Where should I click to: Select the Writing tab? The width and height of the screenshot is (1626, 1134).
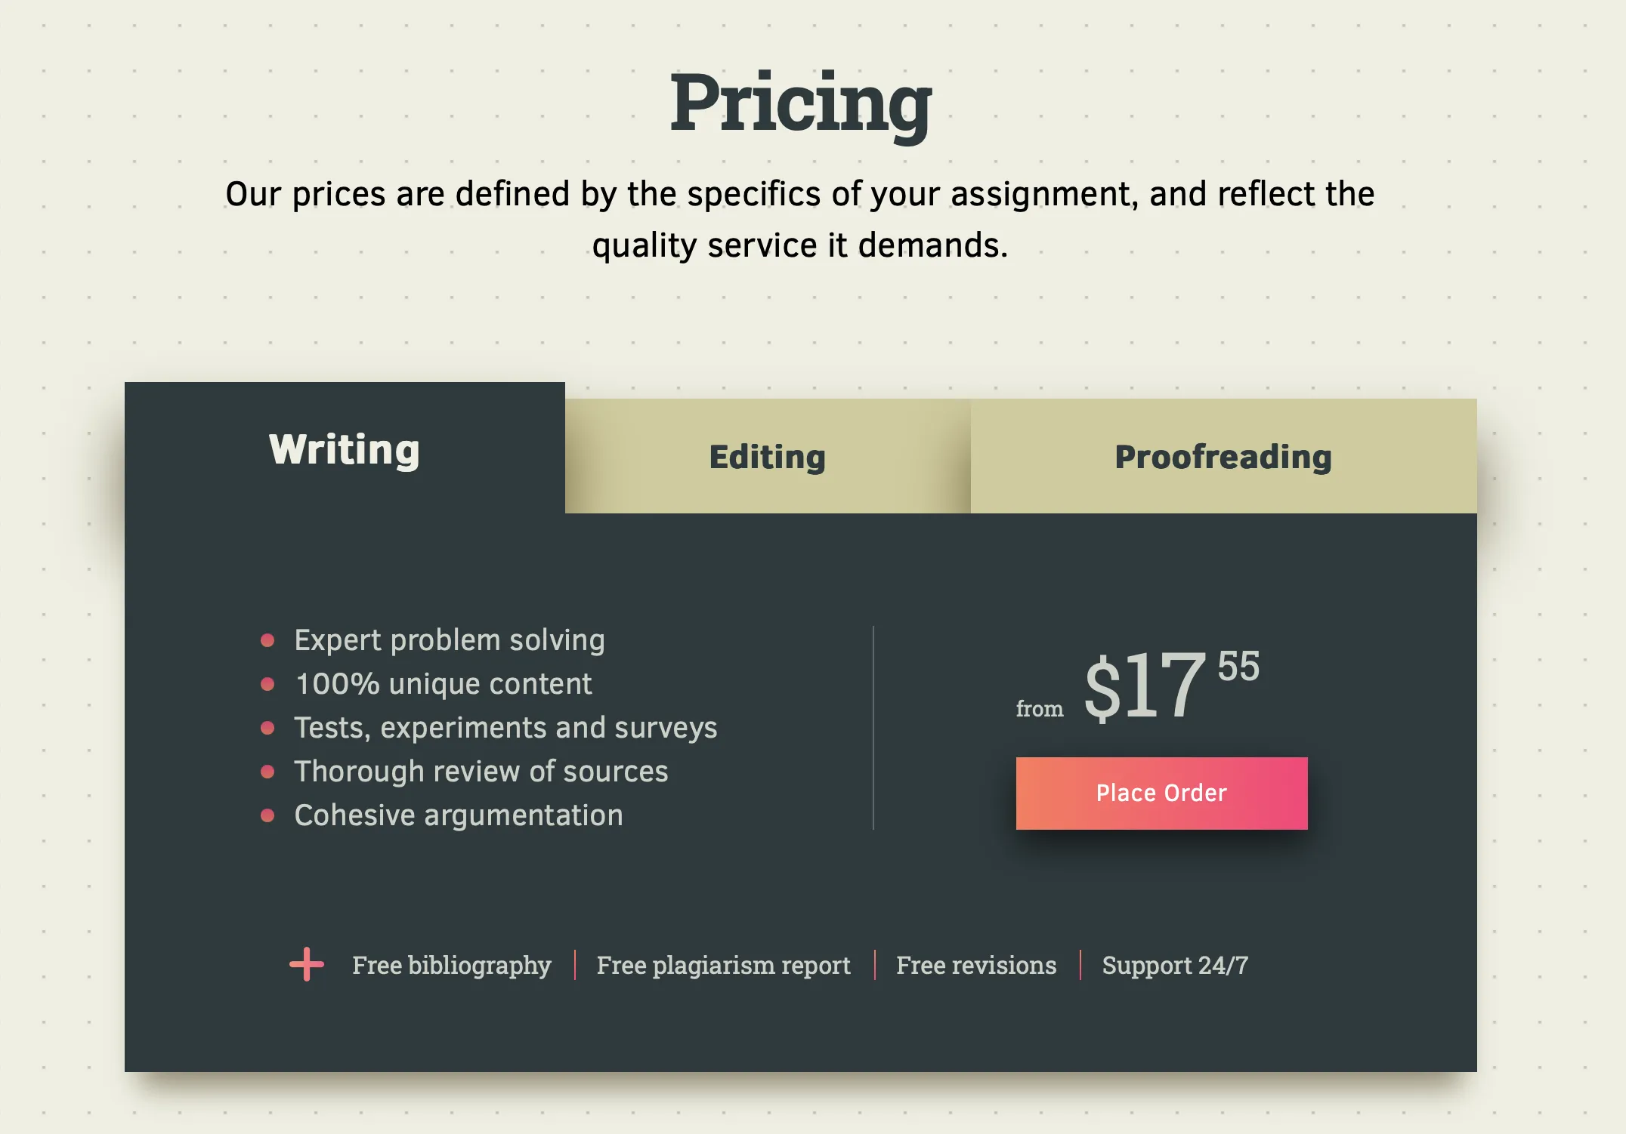[x=345, y=448]
